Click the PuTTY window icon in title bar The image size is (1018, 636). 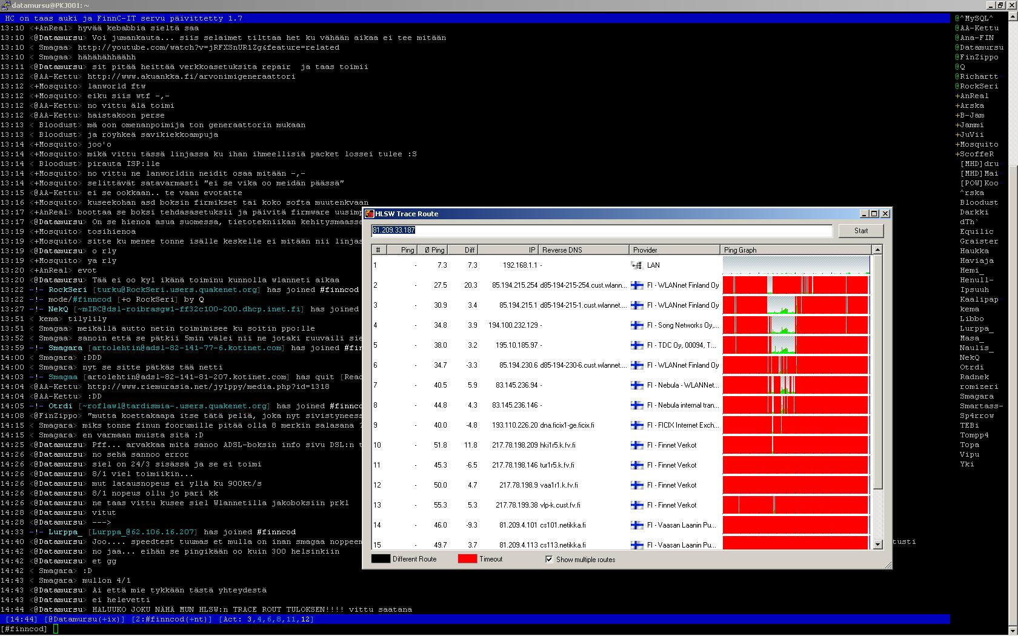5,5
